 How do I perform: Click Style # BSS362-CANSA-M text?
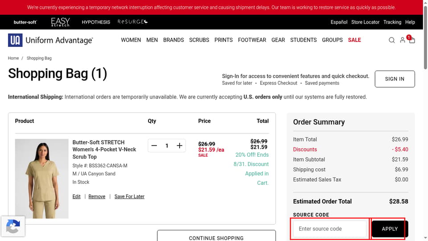(x=100, y=166)
